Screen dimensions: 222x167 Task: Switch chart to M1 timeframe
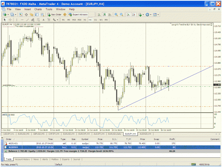[x=63, y=20]
